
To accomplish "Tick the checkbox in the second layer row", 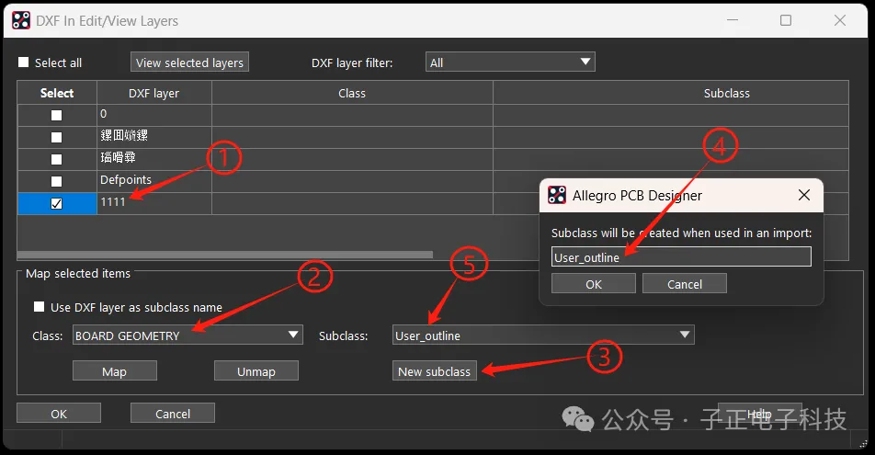I will [x=56, y=137].
